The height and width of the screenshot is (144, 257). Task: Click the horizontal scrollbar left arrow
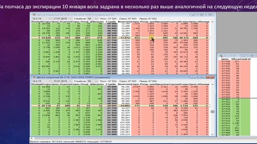click(x=31, y=138)
